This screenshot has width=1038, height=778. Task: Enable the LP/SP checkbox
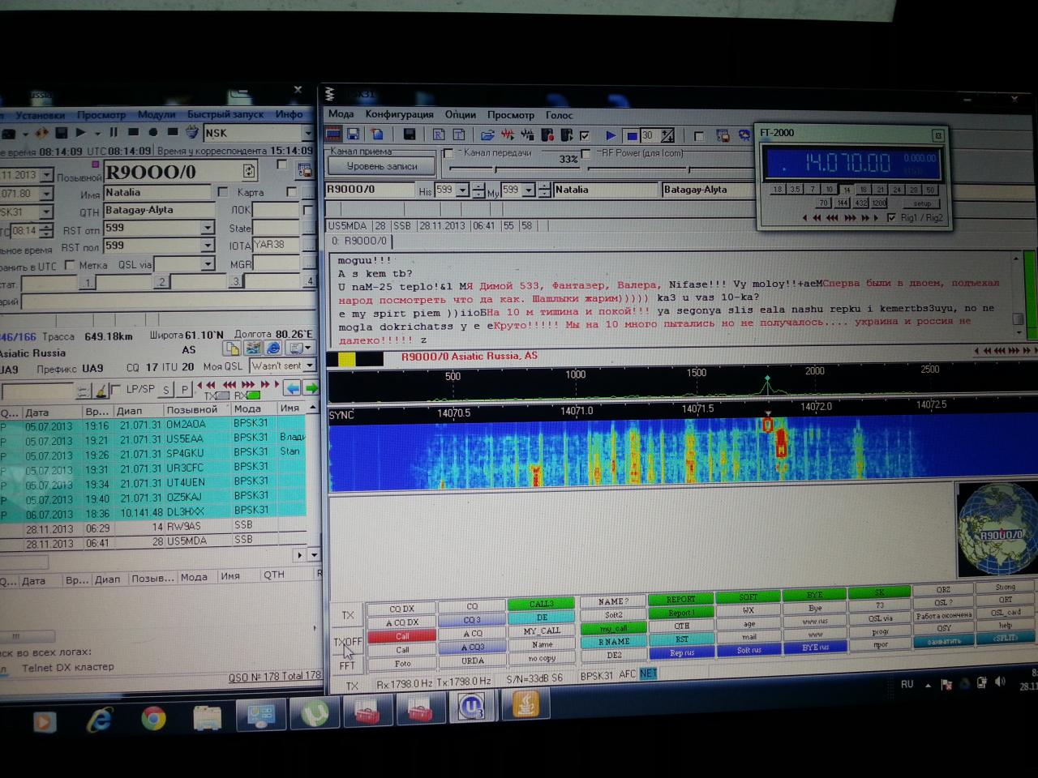[x=116, y=389]
